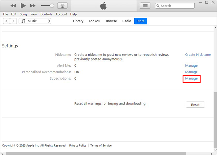Click the Create Nickname link
The width and height of the screenshot is (217, 155).
tap(198, 55)
